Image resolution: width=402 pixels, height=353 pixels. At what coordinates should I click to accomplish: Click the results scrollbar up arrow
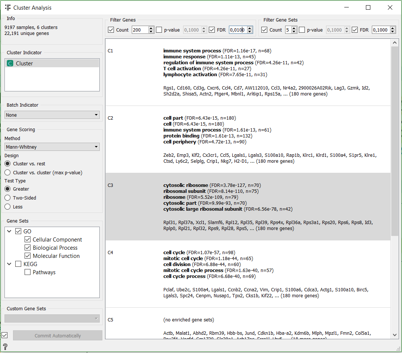click(395, 43)
